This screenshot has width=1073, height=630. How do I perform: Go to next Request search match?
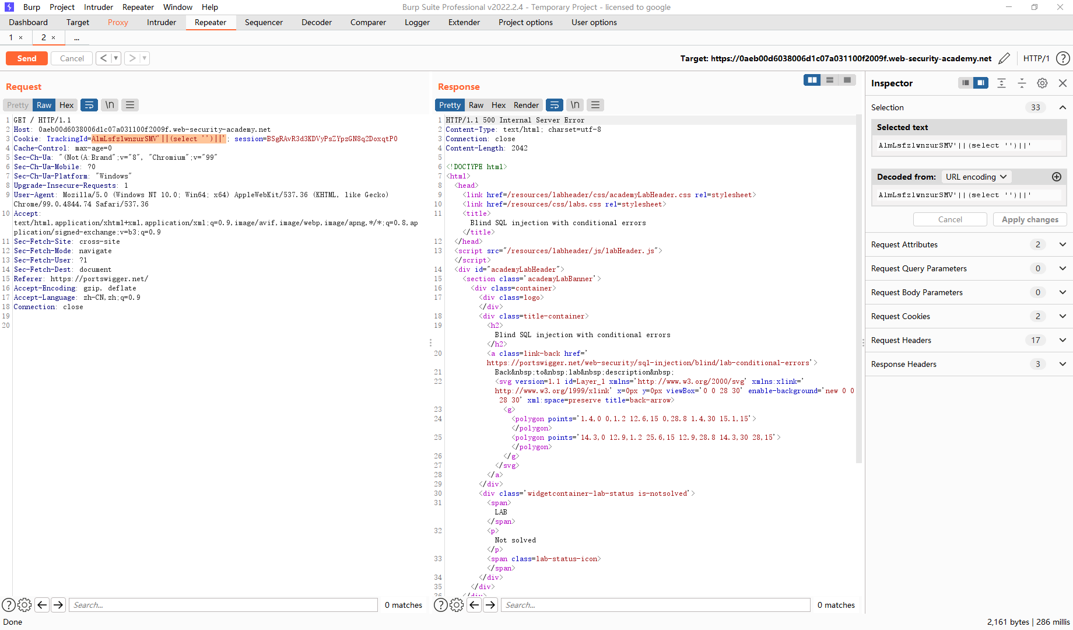(x=58, y=605)
